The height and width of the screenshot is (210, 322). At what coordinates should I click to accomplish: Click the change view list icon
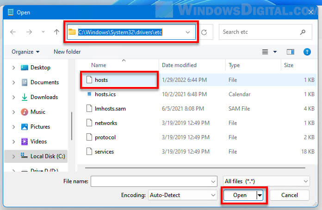point(265,52)
